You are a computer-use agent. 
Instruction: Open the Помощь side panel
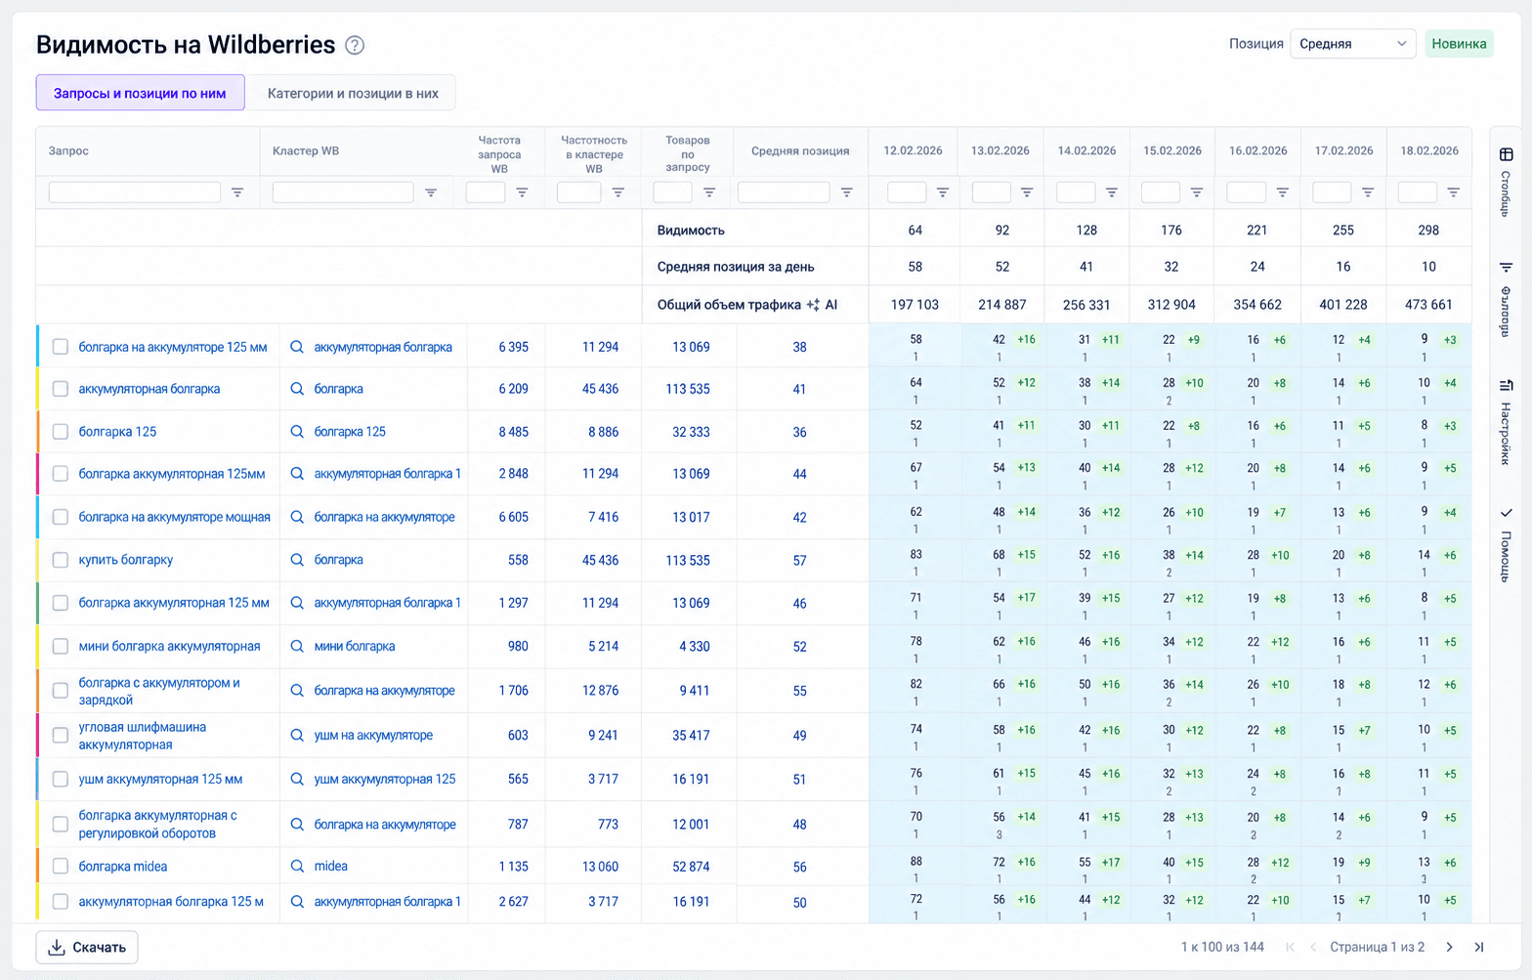pos(1506,543)
